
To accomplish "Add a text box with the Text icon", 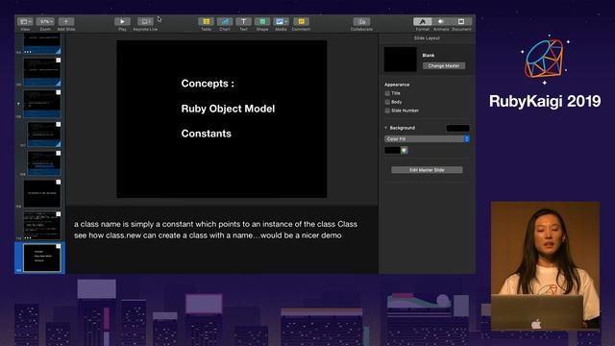I will [243, 21].
